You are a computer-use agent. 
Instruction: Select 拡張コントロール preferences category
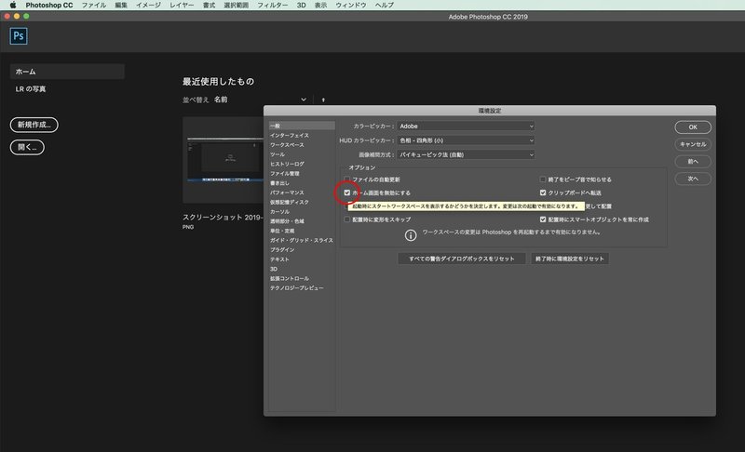tap(290, 278)
